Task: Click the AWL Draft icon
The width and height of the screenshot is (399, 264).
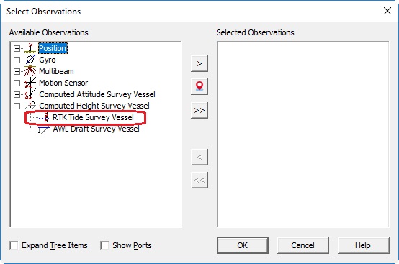Action: point(43,129)
